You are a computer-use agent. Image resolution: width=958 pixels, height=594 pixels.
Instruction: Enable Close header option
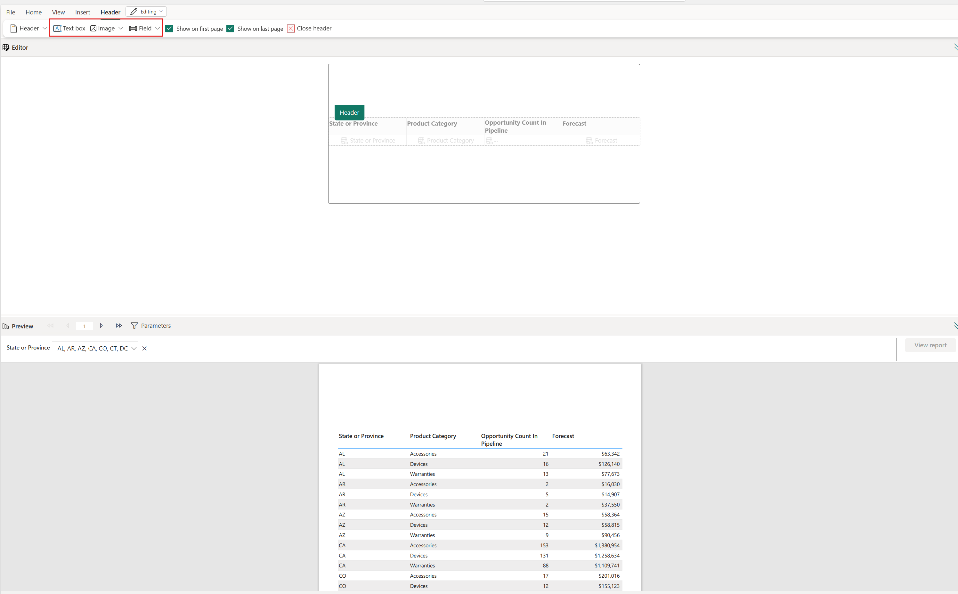(291, 28)
